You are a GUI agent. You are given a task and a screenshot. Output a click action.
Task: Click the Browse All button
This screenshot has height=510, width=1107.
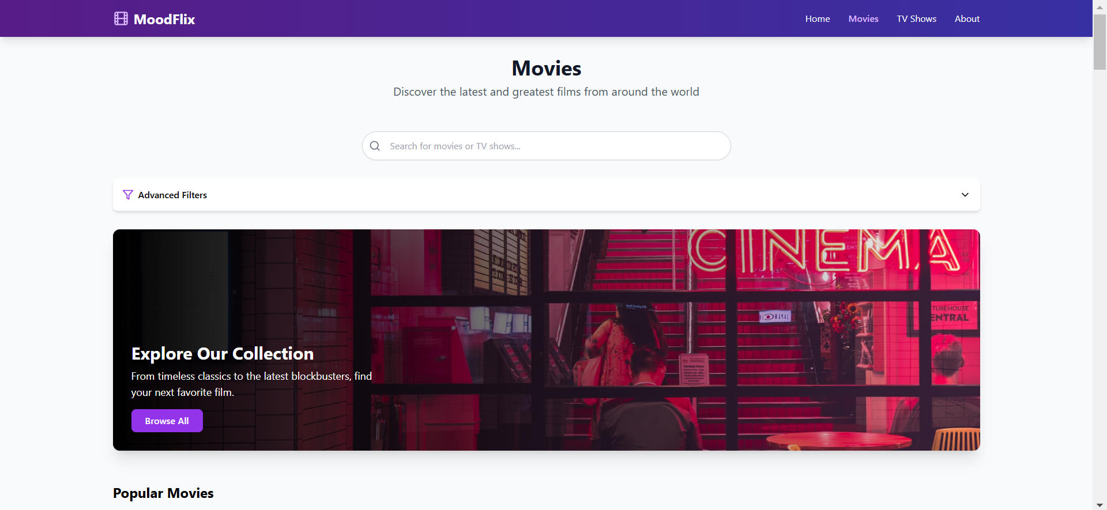(x=167, y=421)
